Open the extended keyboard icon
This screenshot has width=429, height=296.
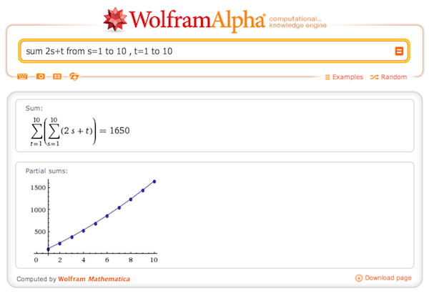(x=22, y=77)
